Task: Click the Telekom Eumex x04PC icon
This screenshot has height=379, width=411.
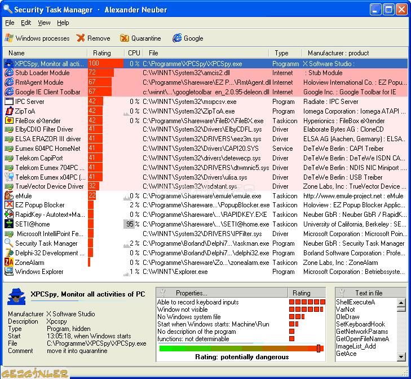Action: pyautogui.click(x=9, y=177)
